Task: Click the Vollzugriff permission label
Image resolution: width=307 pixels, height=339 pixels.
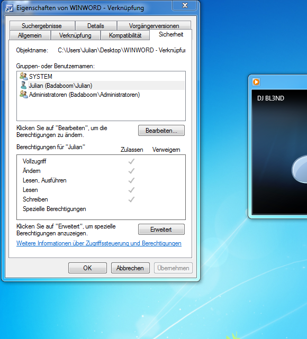Action: [x=34, y=161]
